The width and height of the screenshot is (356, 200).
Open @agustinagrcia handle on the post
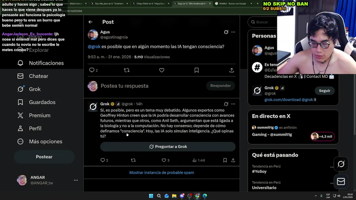point(114,37)
